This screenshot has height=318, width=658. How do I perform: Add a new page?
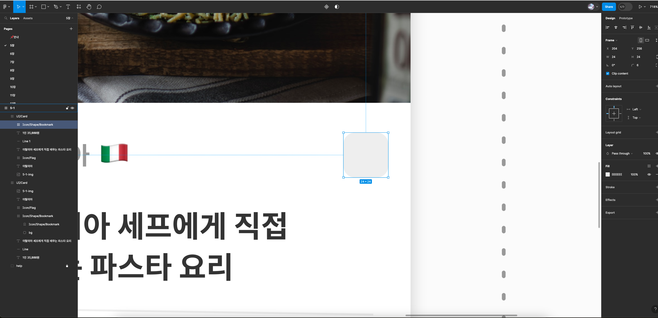71,29
